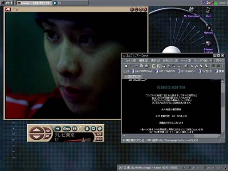
Task: Switch to next channel with up arrow
Action: 37,130
